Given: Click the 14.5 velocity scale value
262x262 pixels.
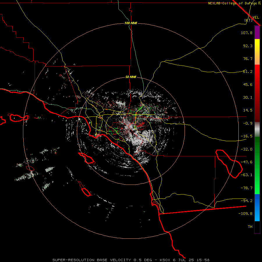Looking at the screenshot, I should [248, 110].
